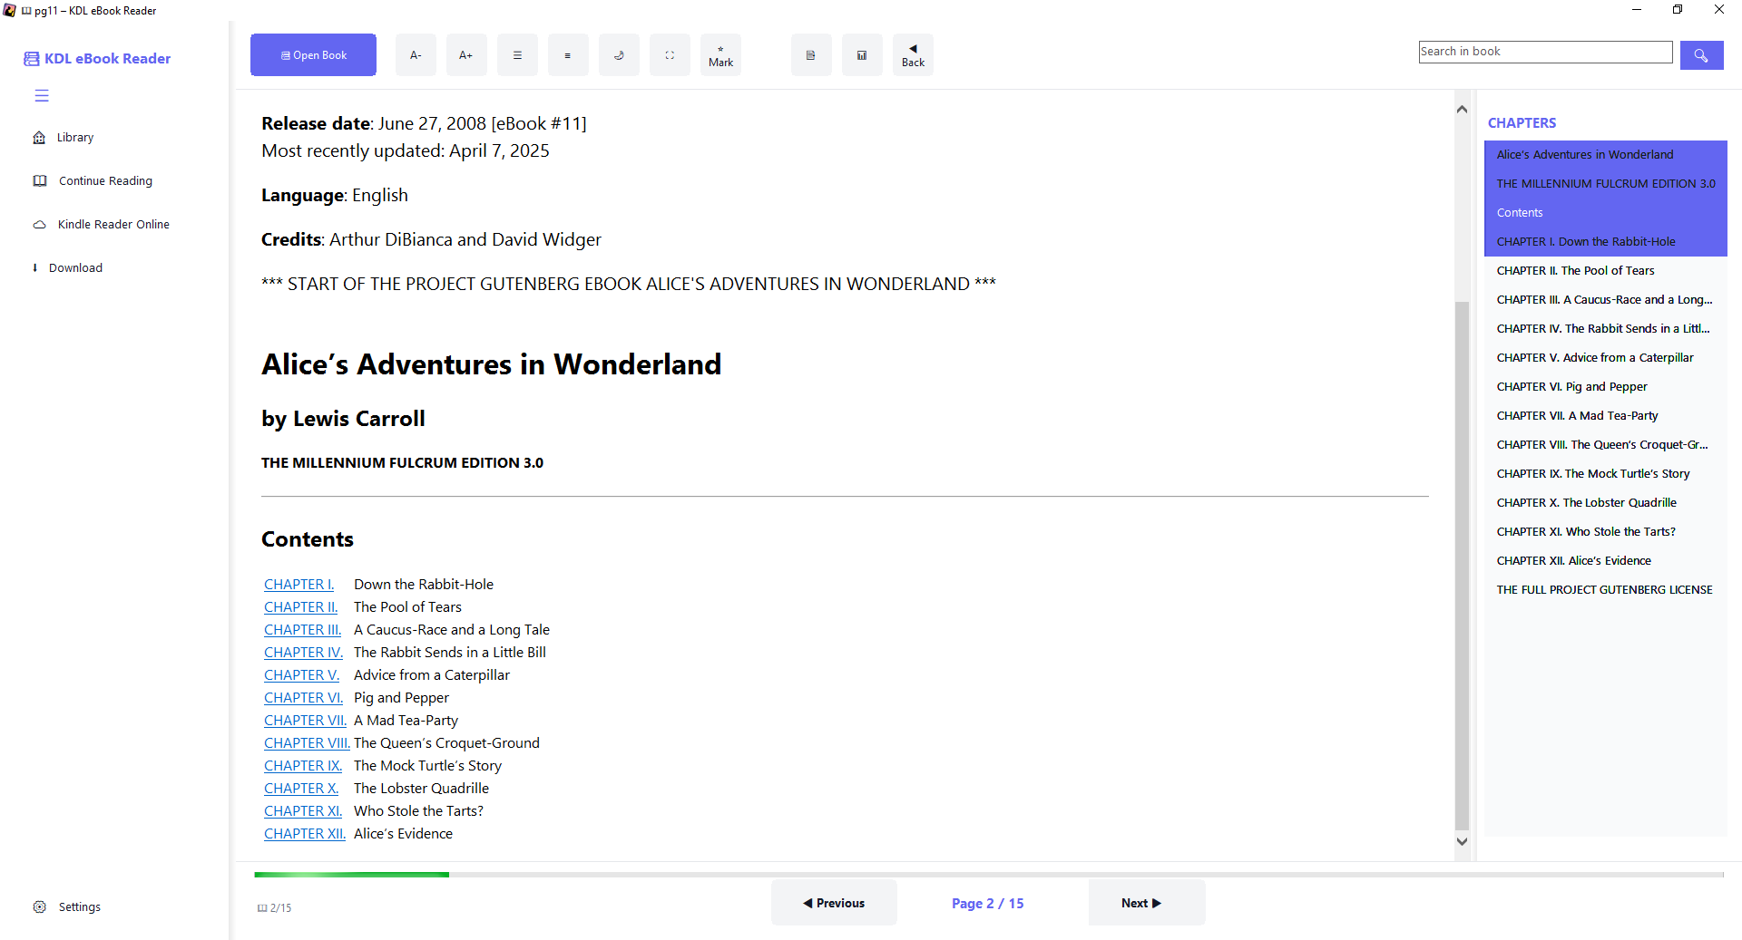Increase the font size with A+

point(466,54)
